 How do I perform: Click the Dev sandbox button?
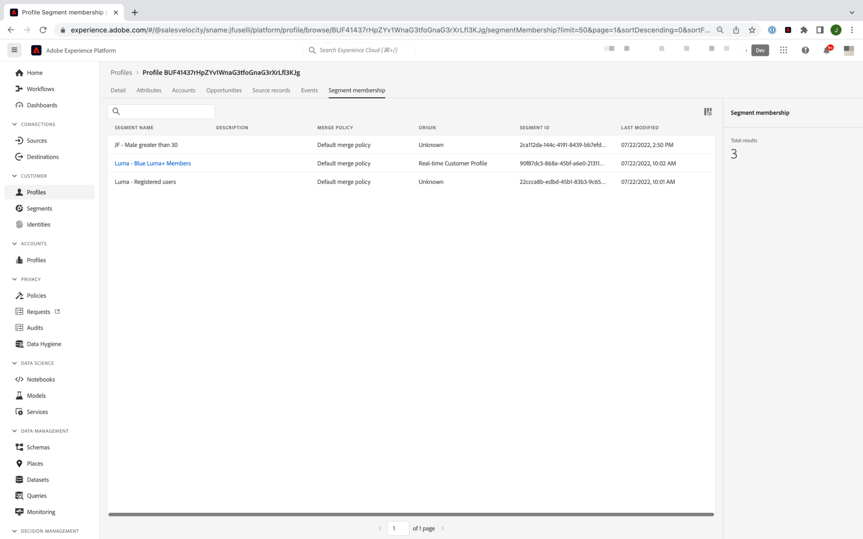pyautogui.click(x=760, y=50)
